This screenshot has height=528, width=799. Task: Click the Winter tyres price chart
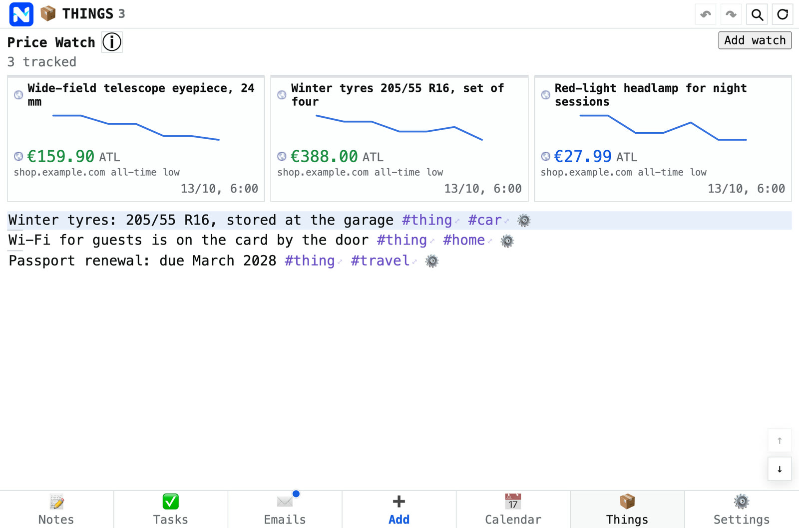coord(399,128)
